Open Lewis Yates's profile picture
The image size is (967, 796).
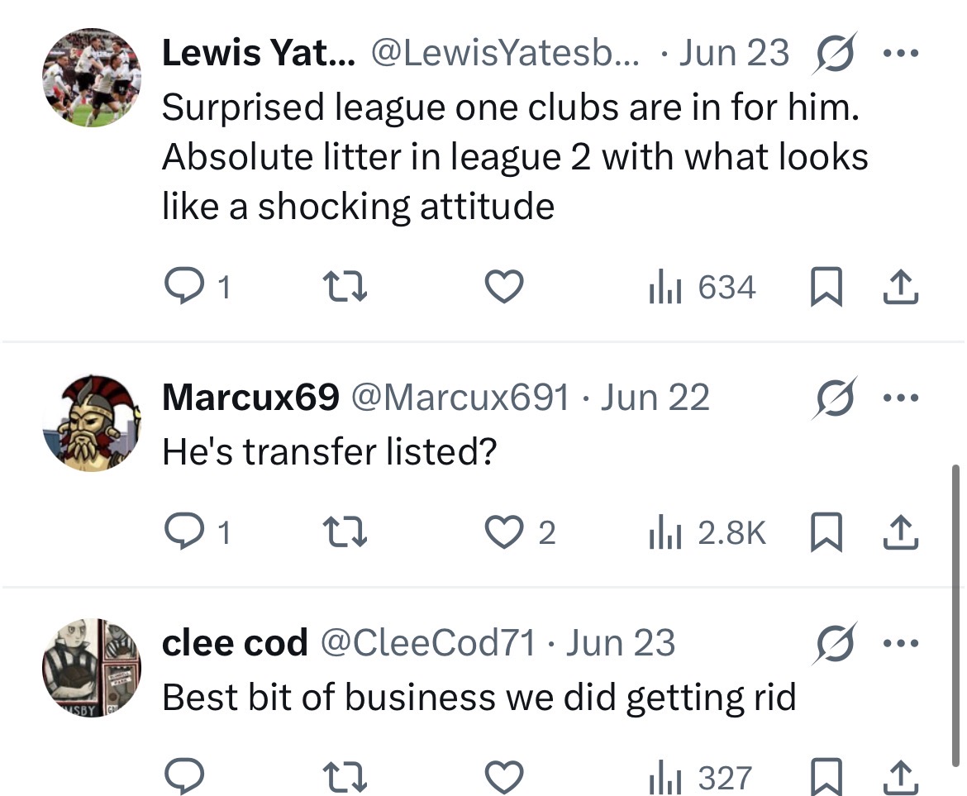[x=91, y=77]
